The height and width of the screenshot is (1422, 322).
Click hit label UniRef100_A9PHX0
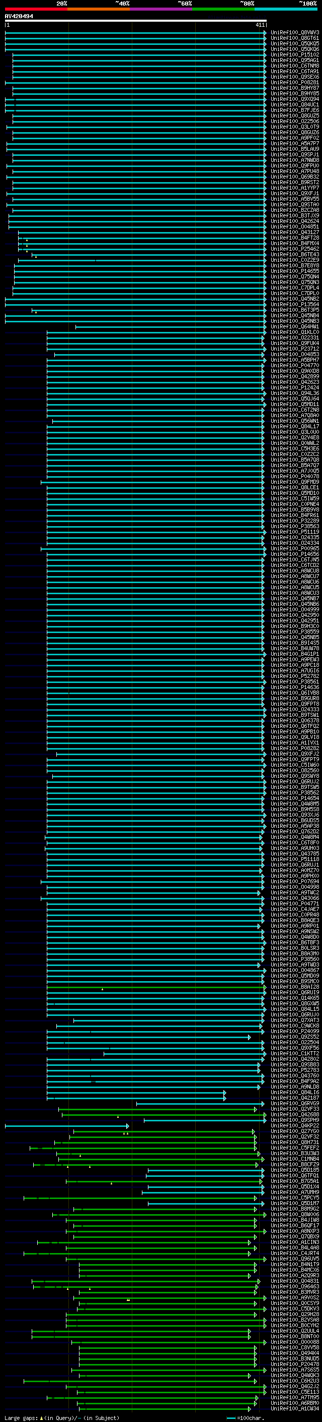coord(294,876)
